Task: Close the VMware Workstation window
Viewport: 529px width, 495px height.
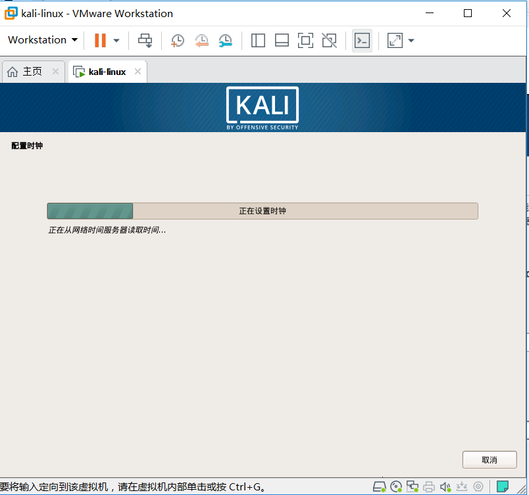Action: [x=507, y=13]
